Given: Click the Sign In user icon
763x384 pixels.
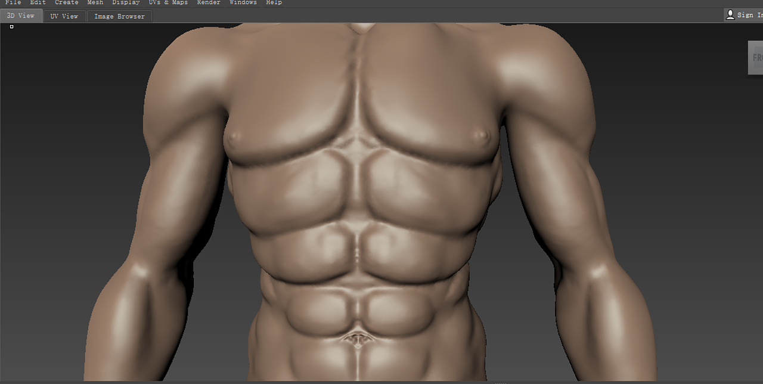Looking at the screenshot, I should [x=730, y=15].
